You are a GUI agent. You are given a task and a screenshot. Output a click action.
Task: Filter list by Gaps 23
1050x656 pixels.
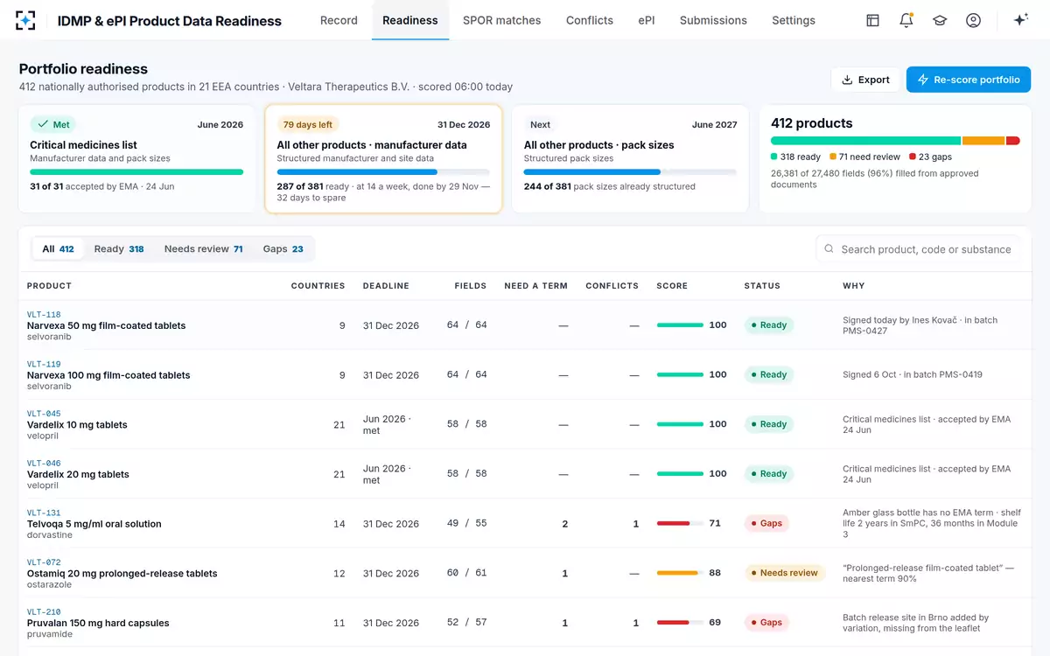pos(283,249)
